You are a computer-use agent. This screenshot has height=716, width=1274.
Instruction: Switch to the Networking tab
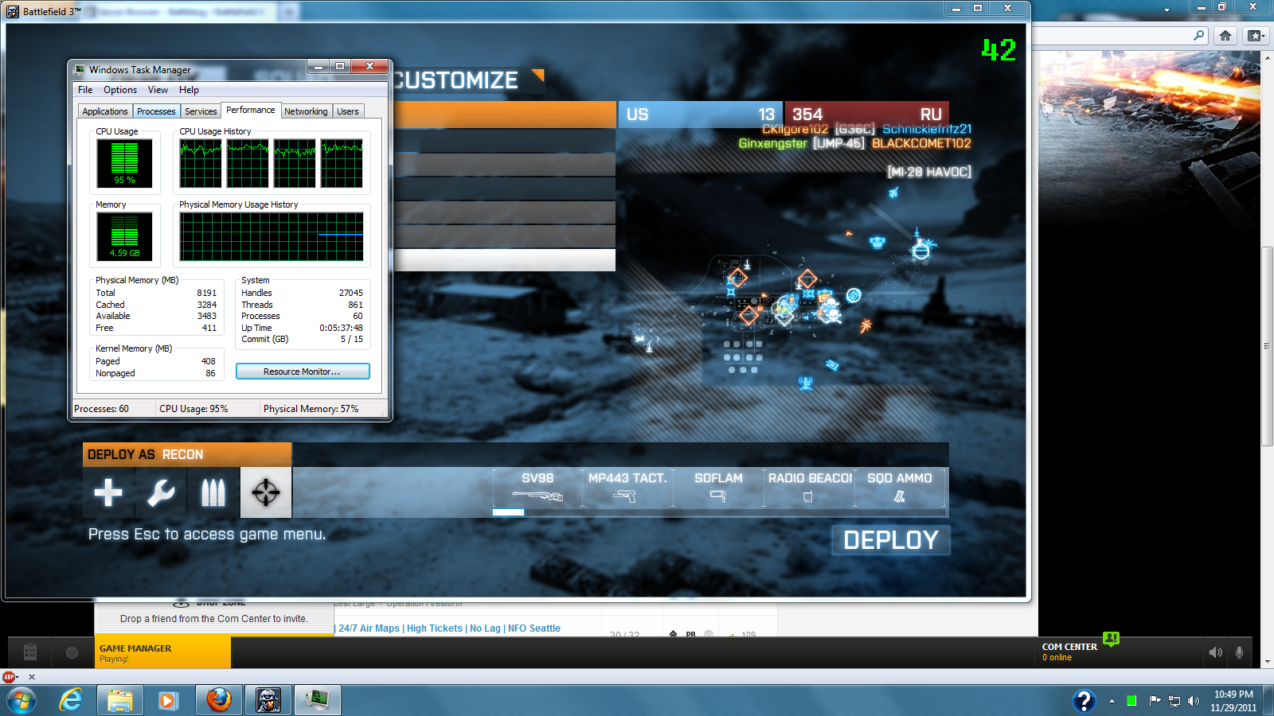306,111
